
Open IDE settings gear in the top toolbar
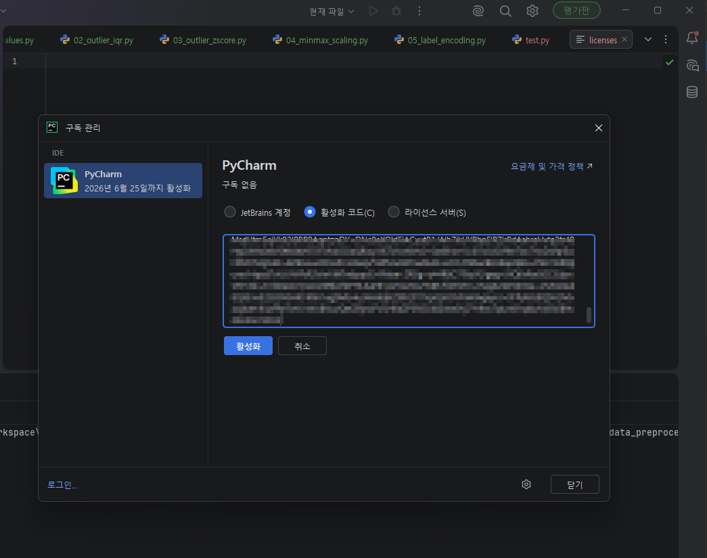coord(532,11)
